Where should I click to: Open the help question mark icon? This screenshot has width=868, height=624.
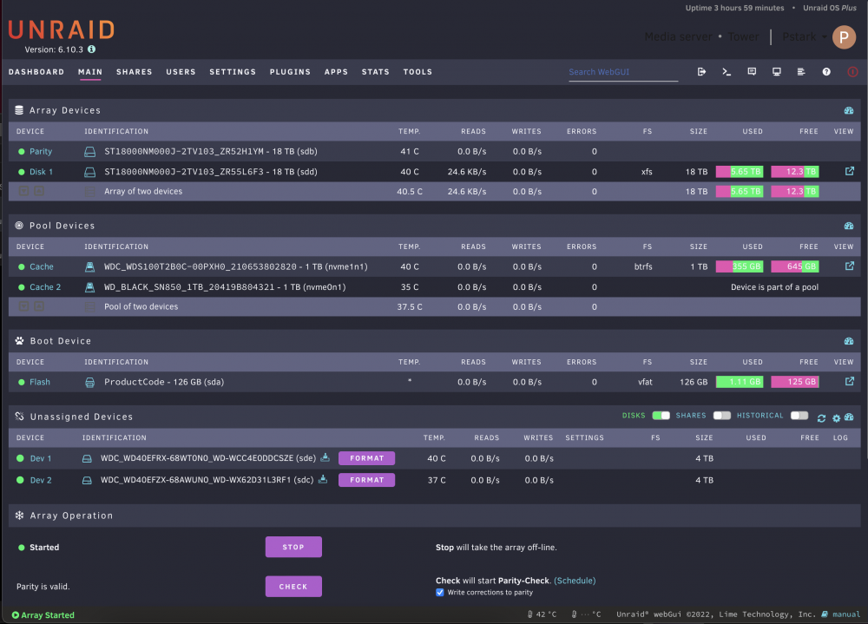pyautogui.click(x=826, y=72)
